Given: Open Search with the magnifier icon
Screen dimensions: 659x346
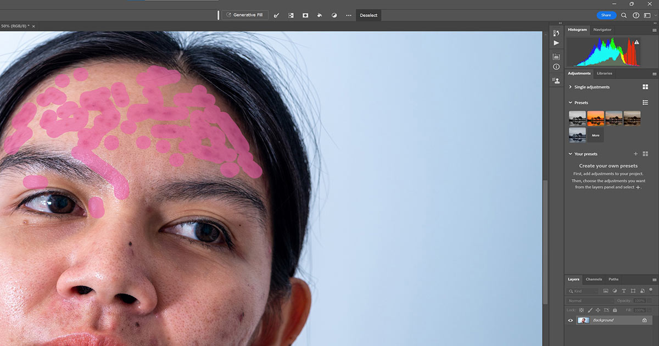Looking at the screenshot, I should 624,15.
